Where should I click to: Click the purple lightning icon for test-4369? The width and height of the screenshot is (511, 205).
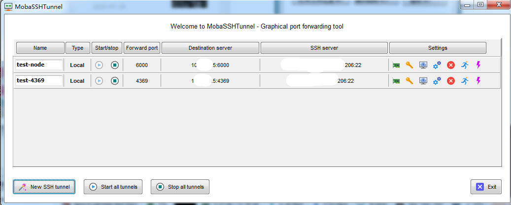pos(478,80)
